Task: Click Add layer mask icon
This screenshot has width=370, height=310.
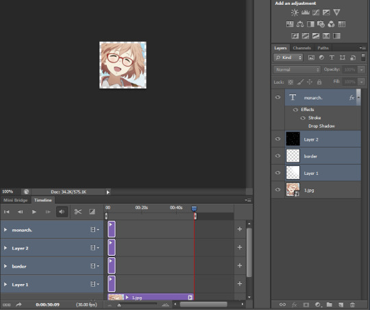Action: pyautogui.click(x=306, y=305)
